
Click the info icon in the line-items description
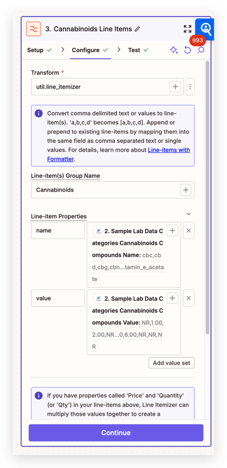(39, 113)
